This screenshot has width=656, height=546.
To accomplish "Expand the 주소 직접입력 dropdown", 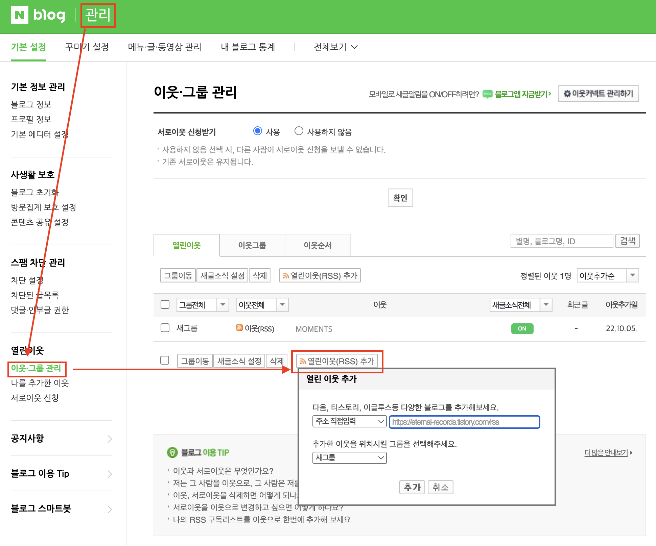I will pos(349,421).
